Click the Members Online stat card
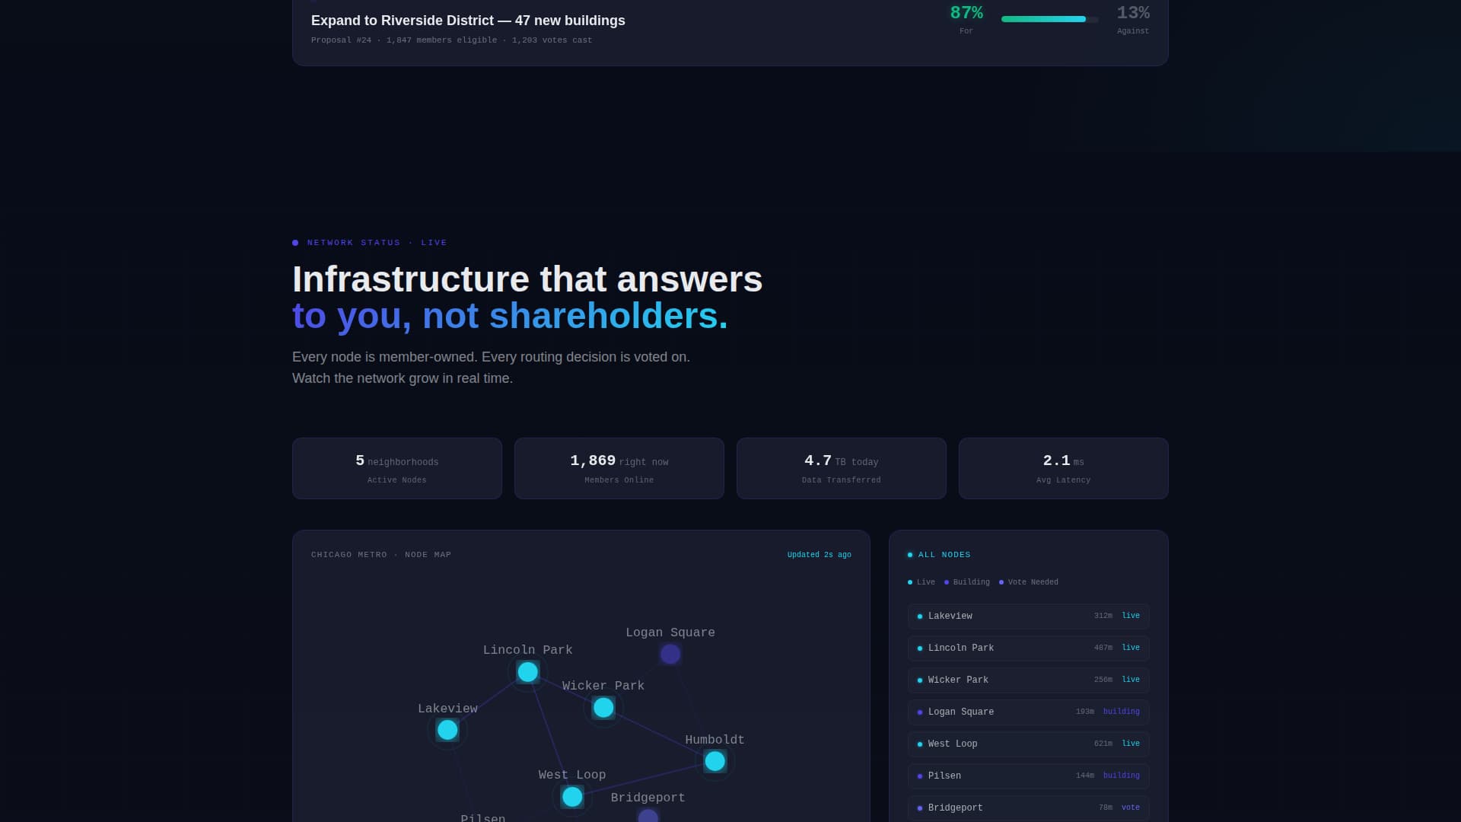Screen dimensions: 1461x822 pyautogui.click(x=619, y=468)
